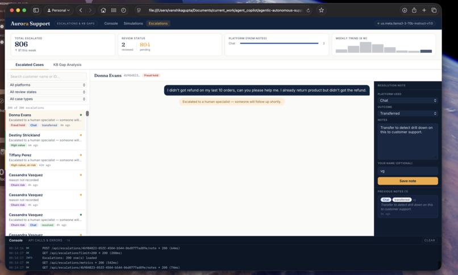Click into the resolution Notes text area
The height and width of the screenshot is (275, 458).
[408, 141]
